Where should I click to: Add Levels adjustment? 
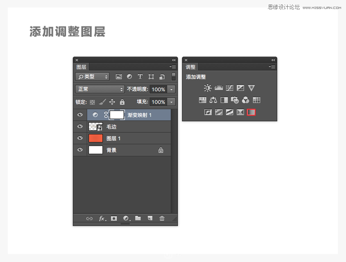219,88
